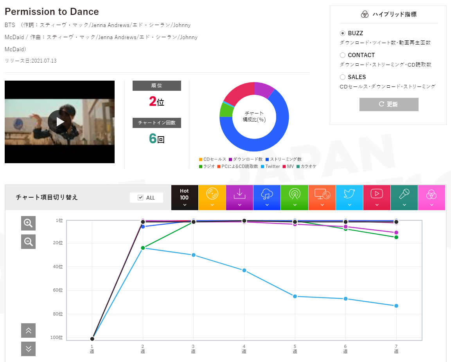Viewport: 451px width, 362px height.
Task: Toggle the Twitter bird icon
Action: coord(349,198)
